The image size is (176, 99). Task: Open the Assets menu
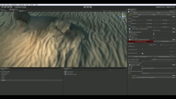(8, 5)
